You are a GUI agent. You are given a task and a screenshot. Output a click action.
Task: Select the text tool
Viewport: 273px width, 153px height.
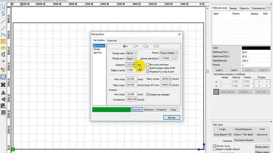3,54
